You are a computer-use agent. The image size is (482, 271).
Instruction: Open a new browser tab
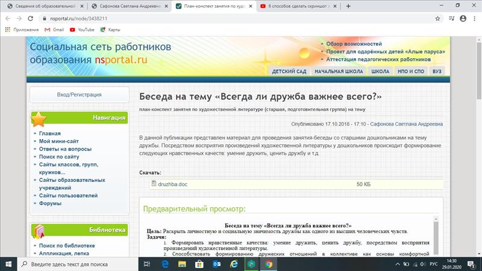[x=349, y=5]
